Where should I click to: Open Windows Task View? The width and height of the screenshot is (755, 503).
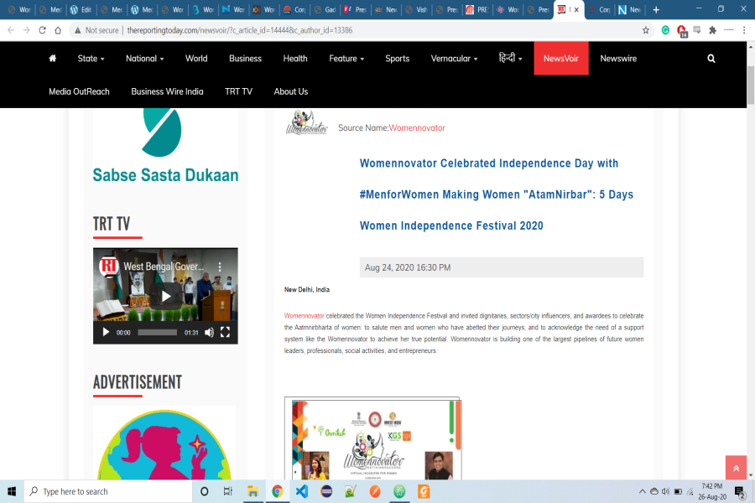point(228,491)
